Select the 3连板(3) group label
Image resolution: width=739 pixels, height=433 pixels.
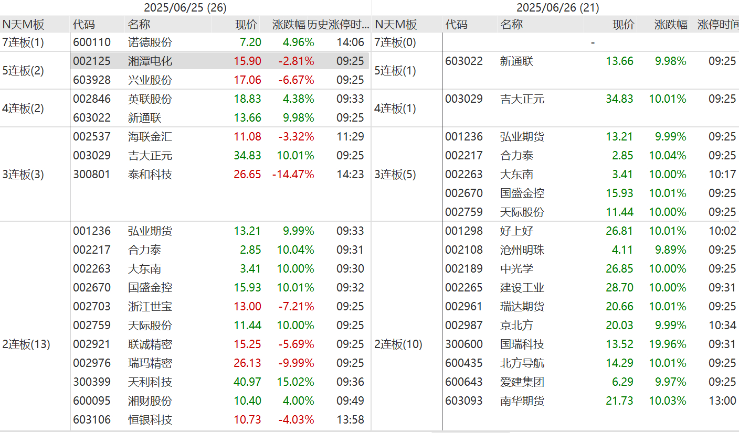(x=24, y=175)
